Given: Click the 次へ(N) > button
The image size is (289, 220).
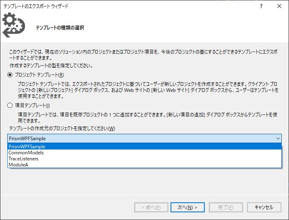Looking at the screenshot, I should (x=187, y=207).
